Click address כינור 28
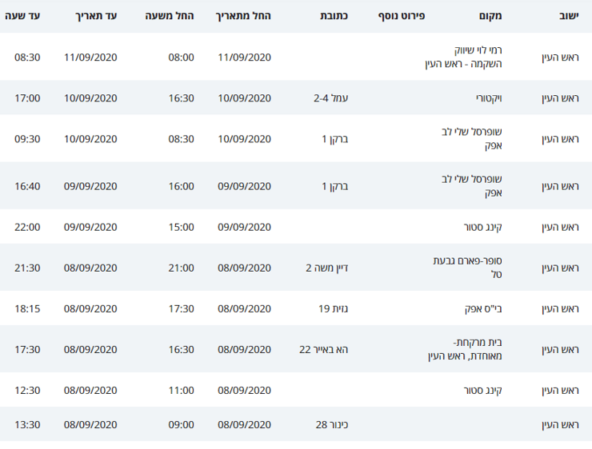The width and height of the screenshot is (592, 449). [331, 424]
